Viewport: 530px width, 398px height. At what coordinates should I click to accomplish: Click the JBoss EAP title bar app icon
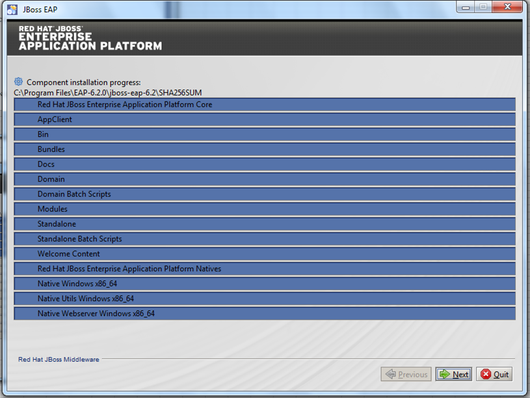pos(12,10)
